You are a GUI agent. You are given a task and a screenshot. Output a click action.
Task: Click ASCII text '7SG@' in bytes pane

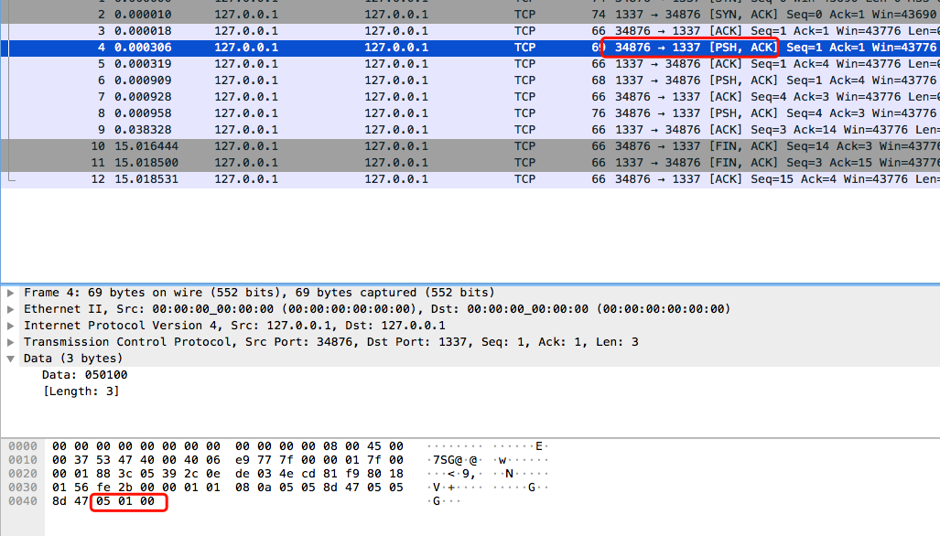(448, 460)
